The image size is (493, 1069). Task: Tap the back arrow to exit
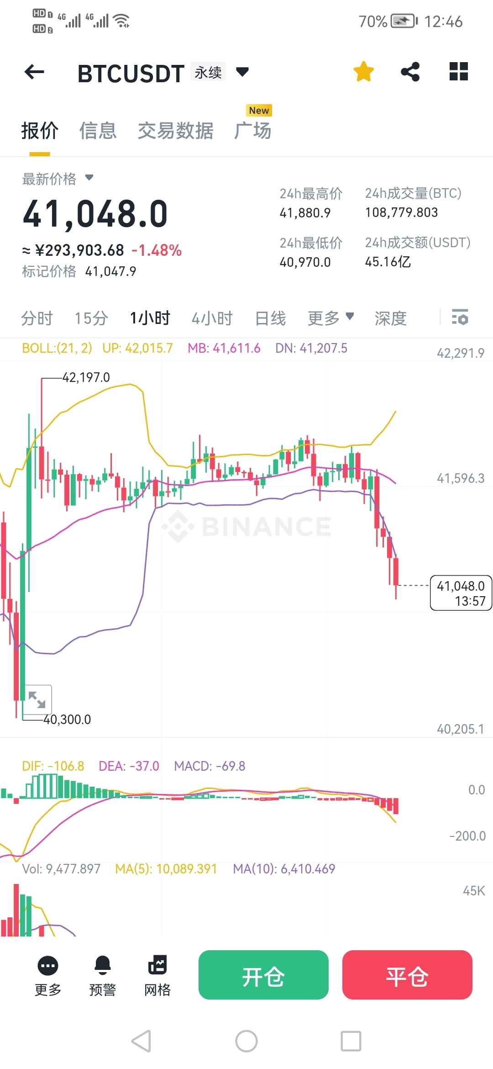coord(34,72)
